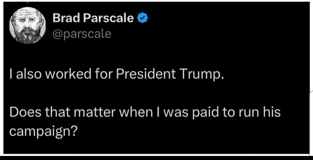Click the @parscale handle
The image size is (313, 160).
pos(82,34)
